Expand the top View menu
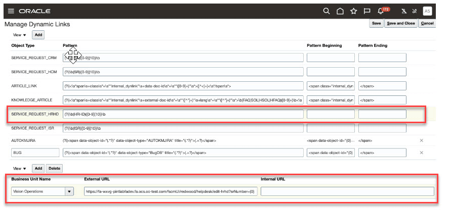 20,35
